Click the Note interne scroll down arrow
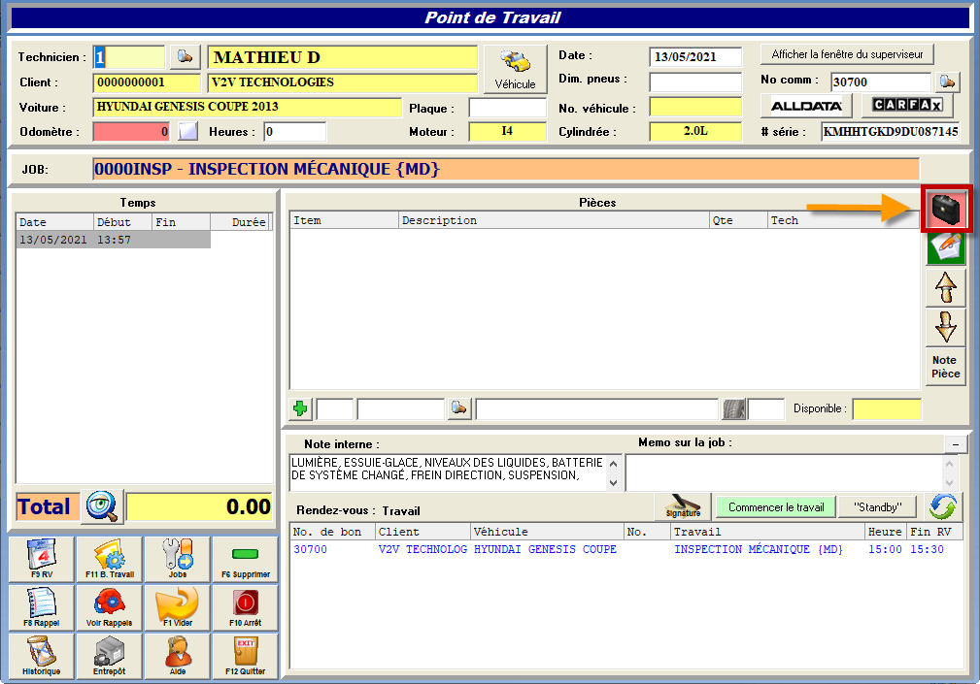Image resolution: width=980 pixels, height=684 pixels. [x=613, y=482]
